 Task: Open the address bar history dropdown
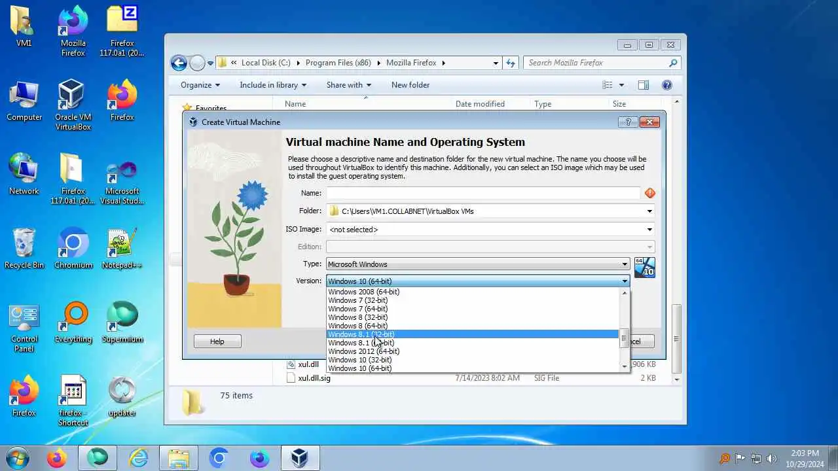pyautogui.click(x=496, y=63)
